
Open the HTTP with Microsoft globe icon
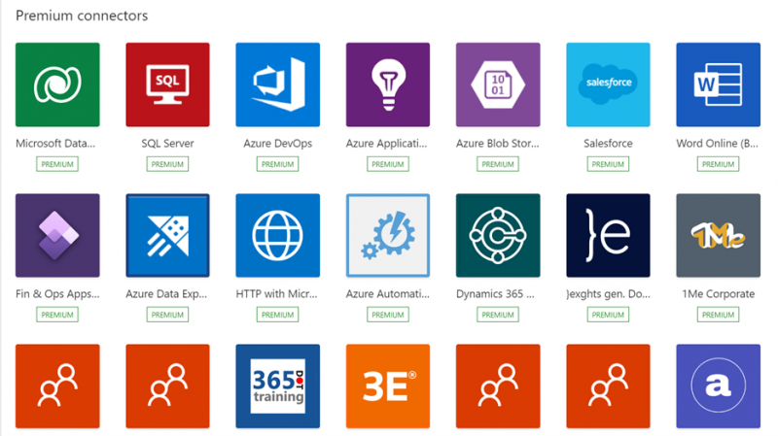[277, 235]
